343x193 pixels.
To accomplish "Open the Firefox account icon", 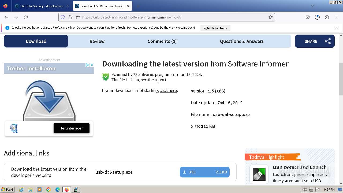I will [317, 17].
